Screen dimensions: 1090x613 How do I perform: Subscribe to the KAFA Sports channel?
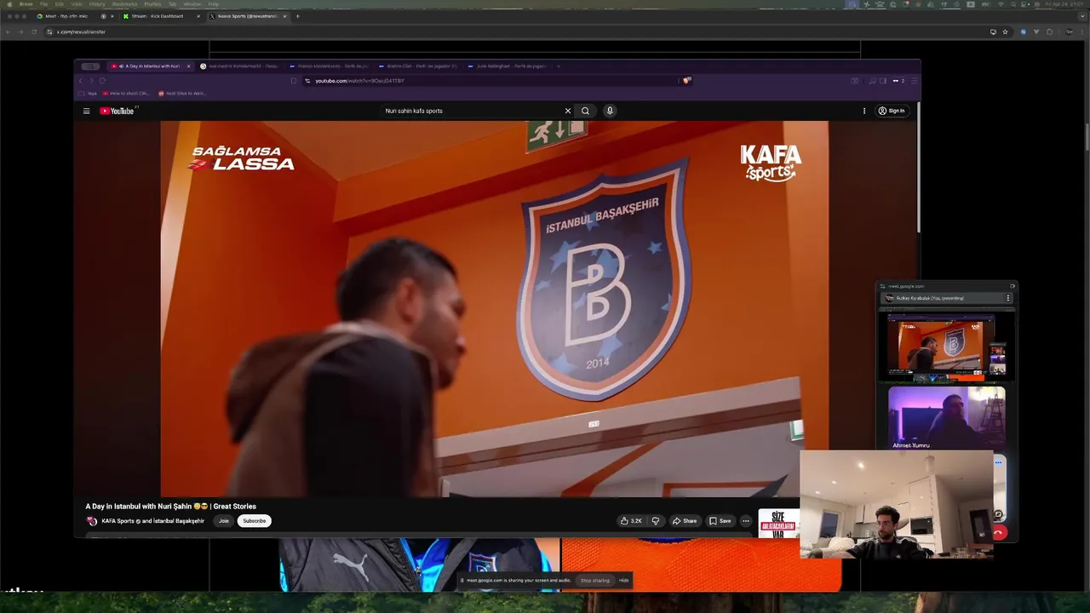pos(254,521)
